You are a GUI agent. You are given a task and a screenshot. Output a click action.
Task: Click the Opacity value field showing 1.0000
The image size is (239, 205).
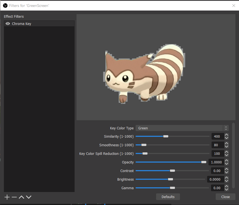(x=216, y=162)
